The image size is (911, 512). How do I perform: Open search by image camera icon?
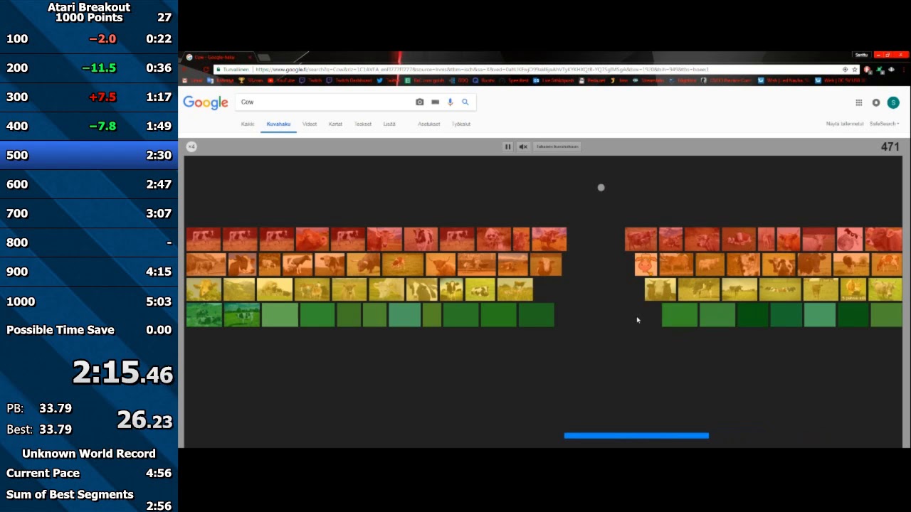click(419, 102)
